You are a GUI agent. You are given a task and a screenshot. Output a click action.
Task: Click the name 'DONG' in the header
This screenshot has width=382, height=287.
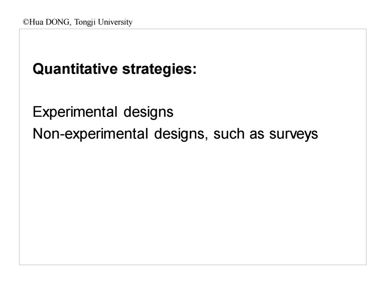coord(58,22)
